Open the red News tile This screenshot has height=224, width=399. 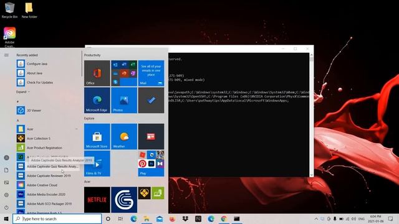tap(151, 136)
